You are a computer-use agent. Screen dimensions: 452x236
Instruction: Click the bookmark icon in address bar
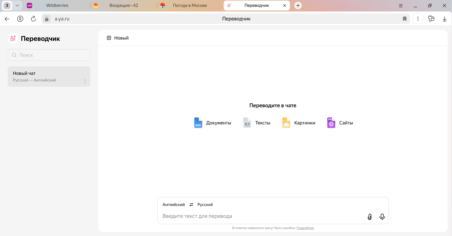405,19
